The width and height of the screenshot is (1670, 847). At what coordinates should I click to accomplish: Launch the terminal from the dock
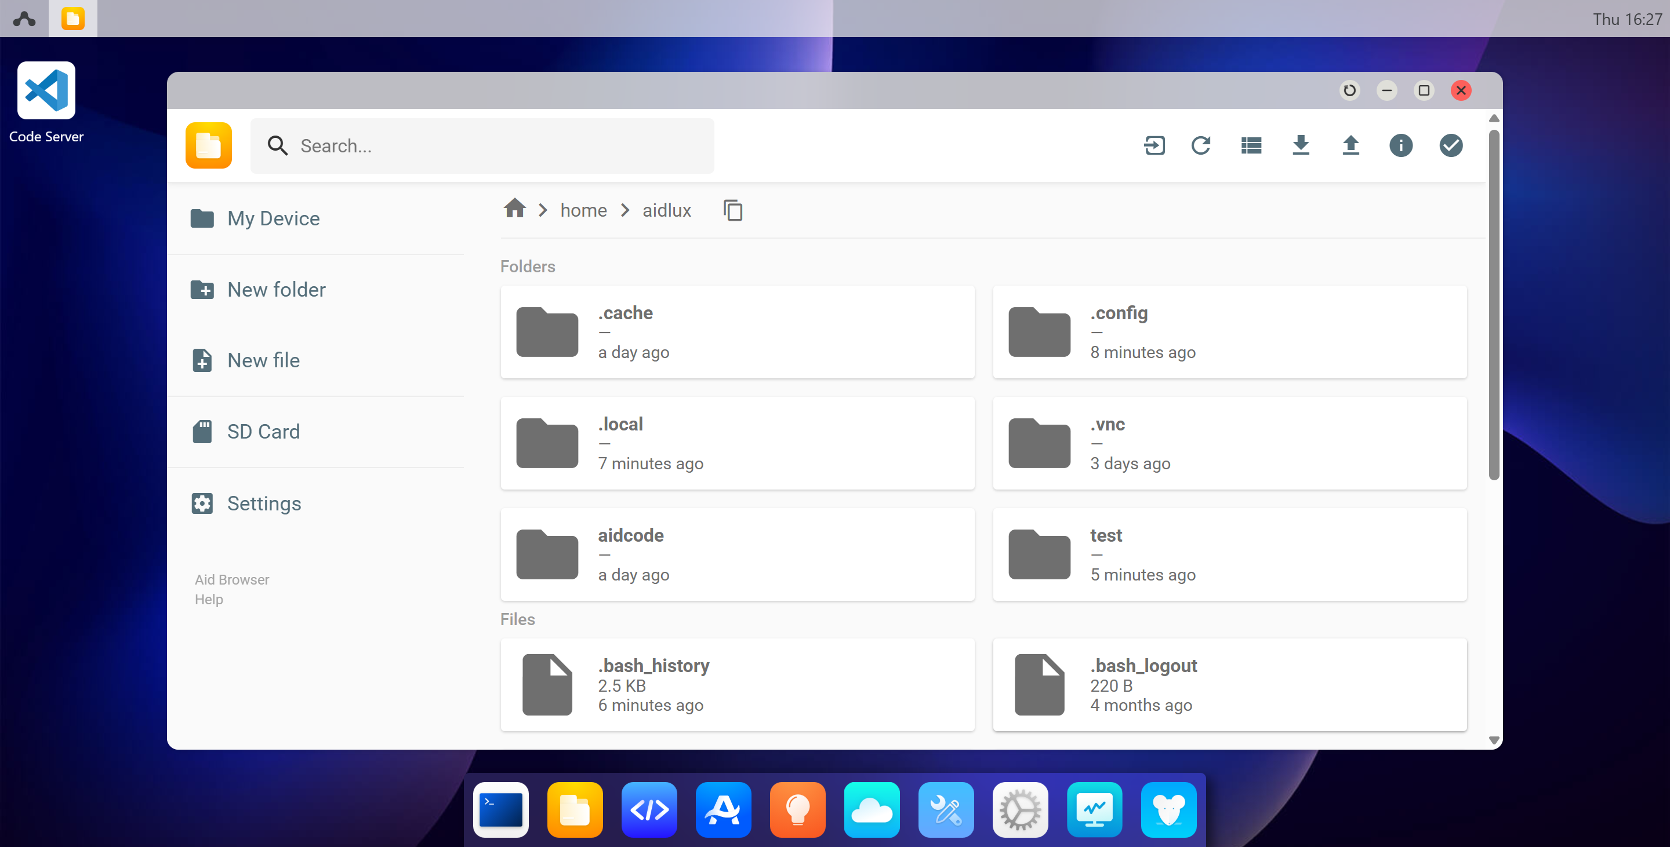pos(500,809)
